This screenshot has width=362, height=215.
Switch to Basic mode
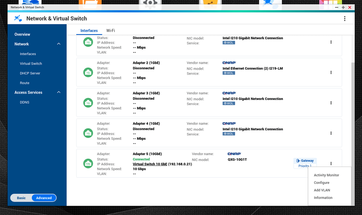tap(21, 198)
